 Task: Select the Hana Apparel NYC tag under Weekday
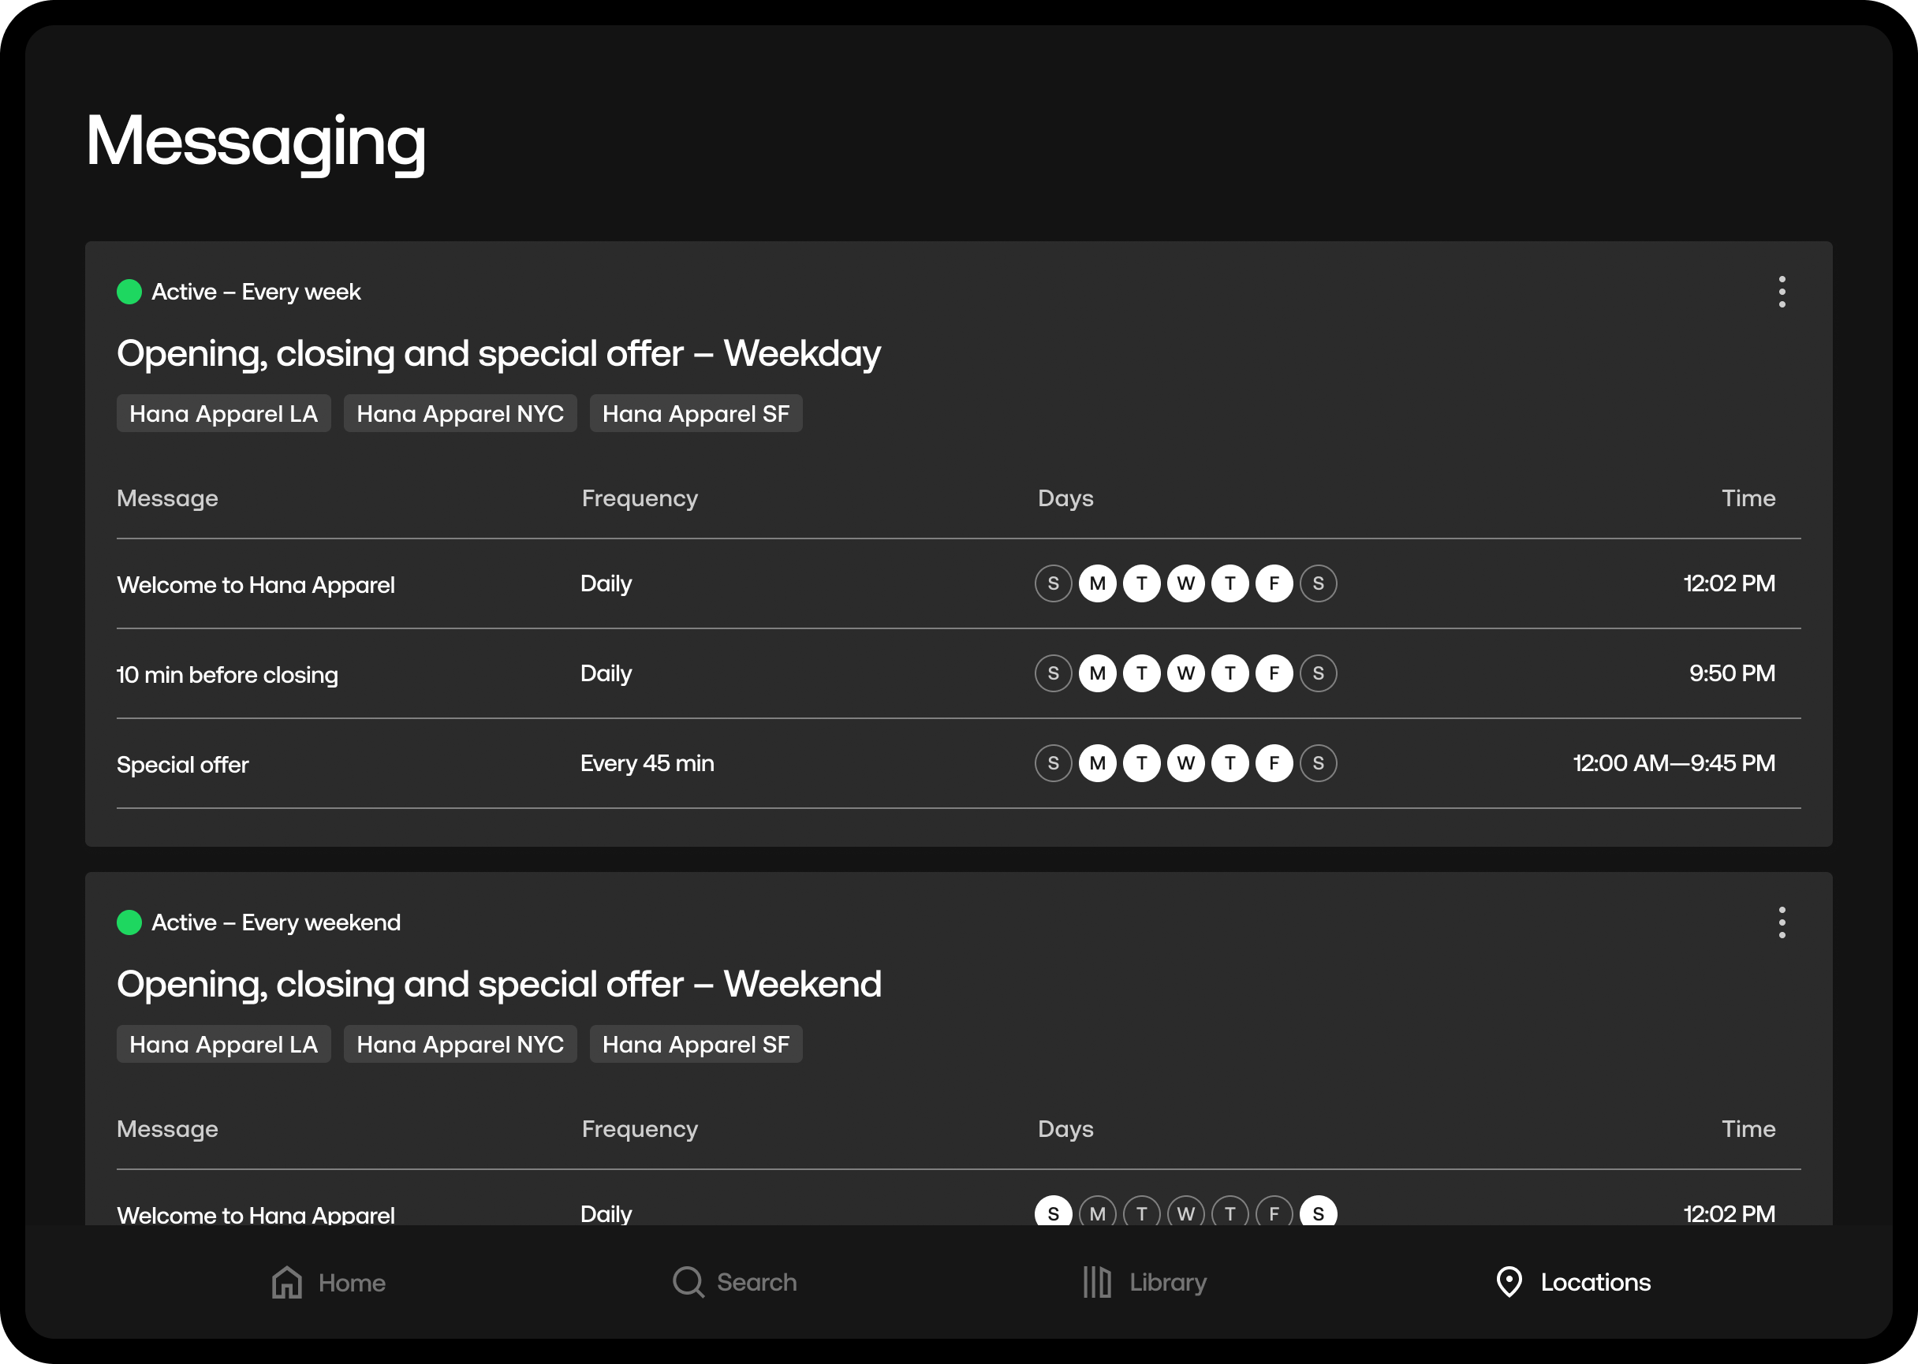point(460,413)
